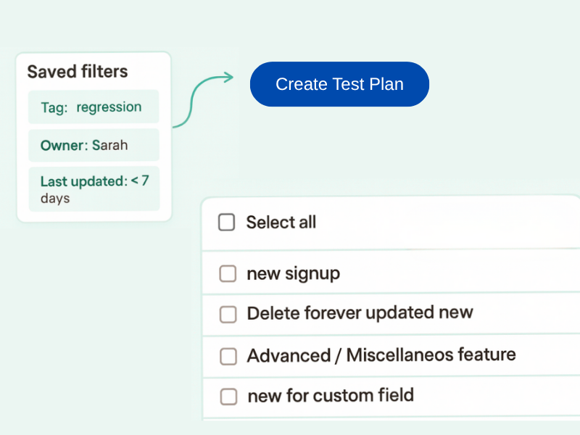Check the Delete forever updated new checkbox
The image size is (580, 435).
(228, 314)
